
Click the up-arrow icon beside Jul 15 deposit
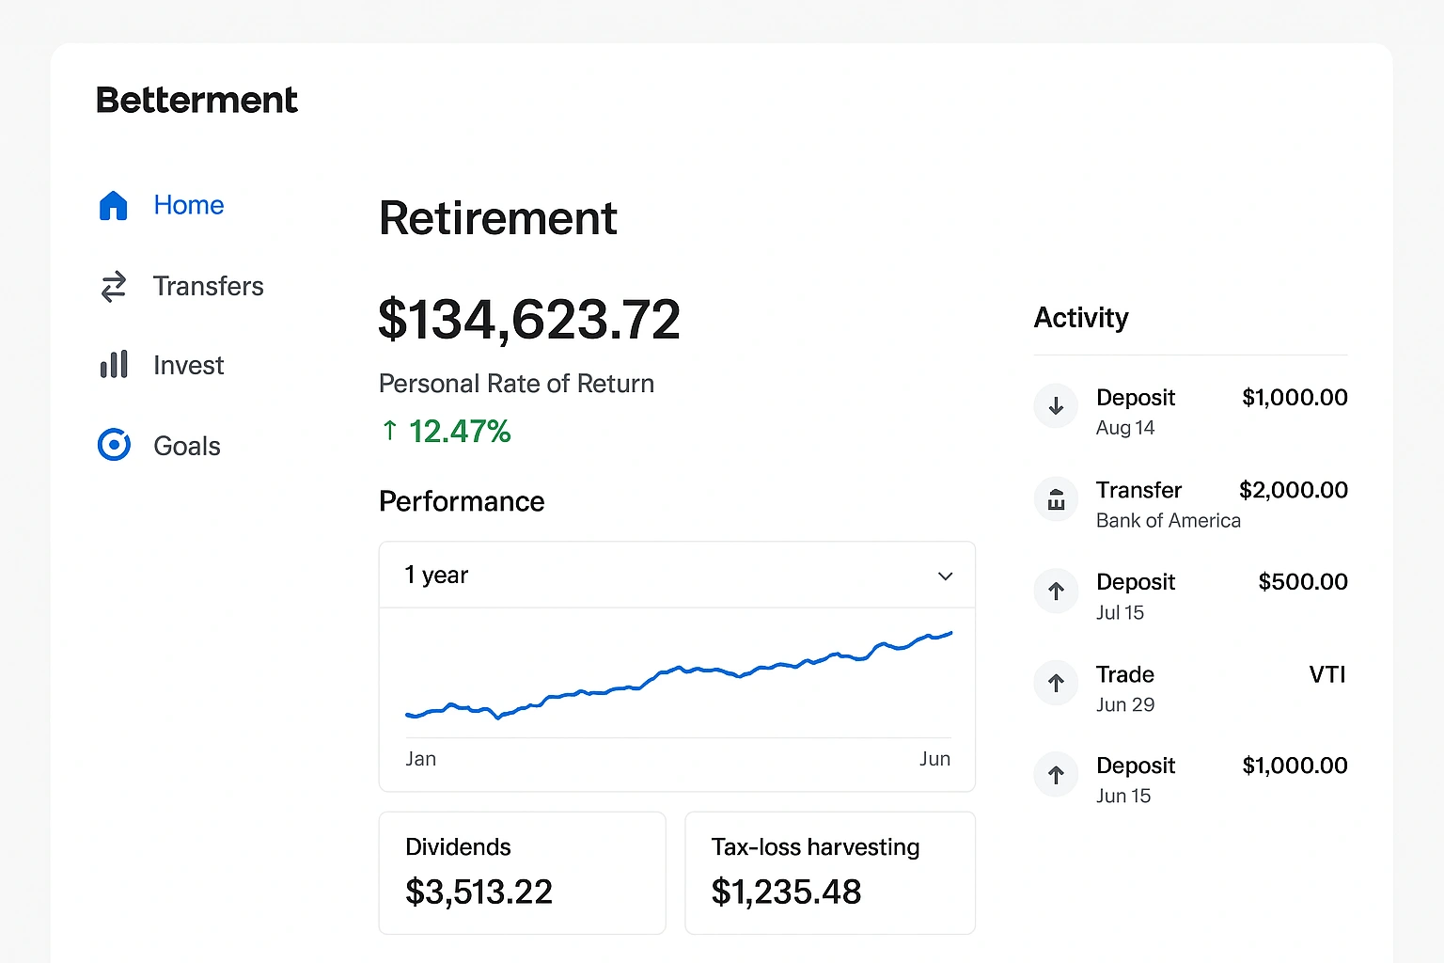pyautogui.click(x=1056, y=591)
